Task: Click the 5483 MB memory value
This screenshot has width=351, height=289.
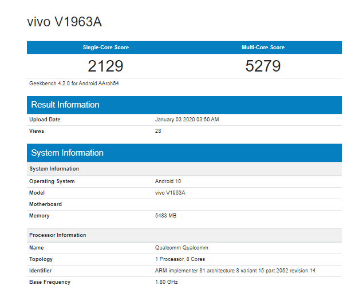Action: pyautogui.click(x=166, y=216)
